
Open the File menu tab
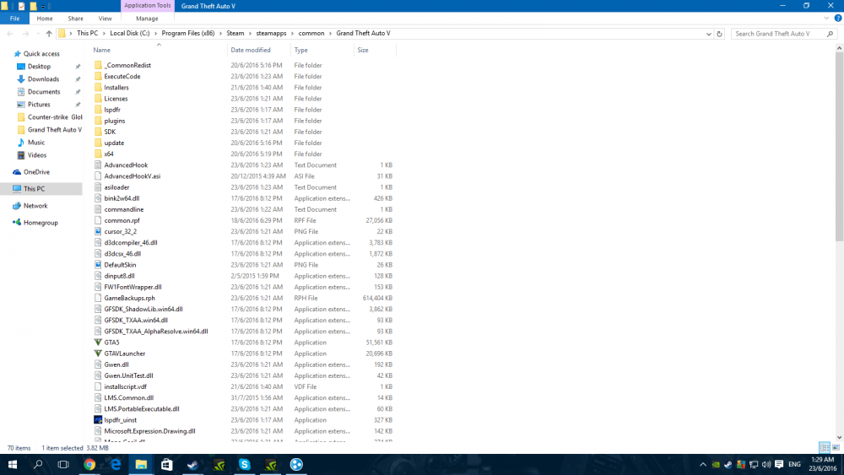(14, 19)
